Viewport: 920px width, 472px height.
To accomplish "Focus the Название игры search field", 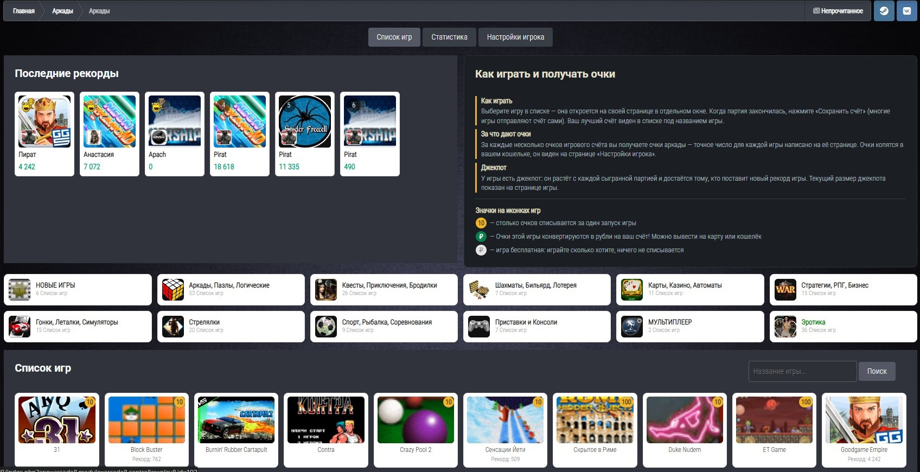I will pos(802,372).
